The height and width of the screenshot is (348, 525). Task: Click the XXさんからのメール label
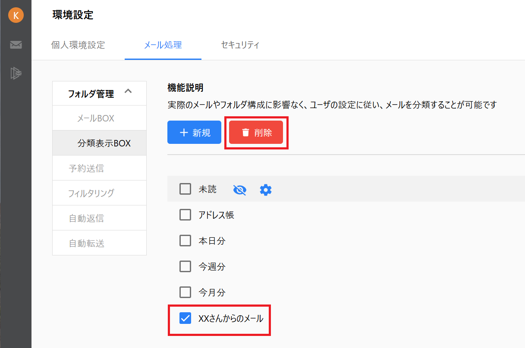coord(231,319)
